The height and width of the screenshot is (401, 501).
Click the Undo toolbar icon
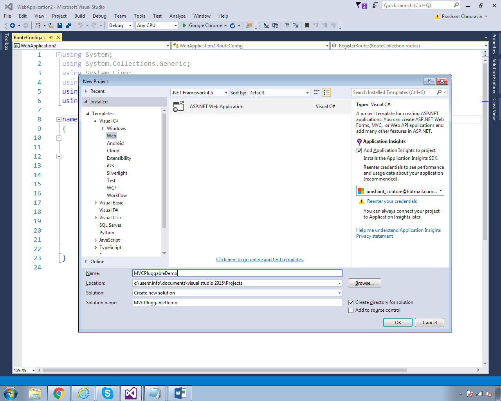[x=80, y=25]
